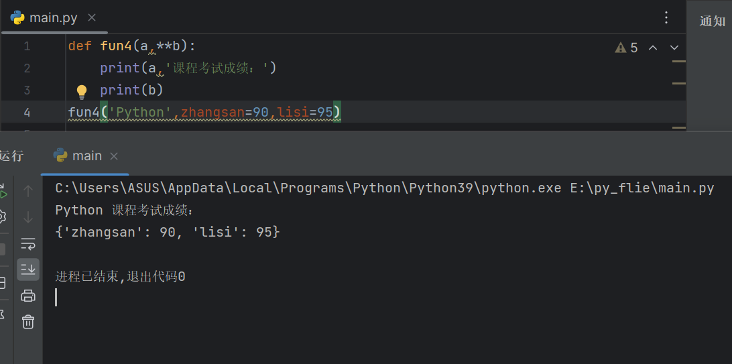
Task: Click the dictionary output line with zhangsan
Action: click(x=168, y=232)
